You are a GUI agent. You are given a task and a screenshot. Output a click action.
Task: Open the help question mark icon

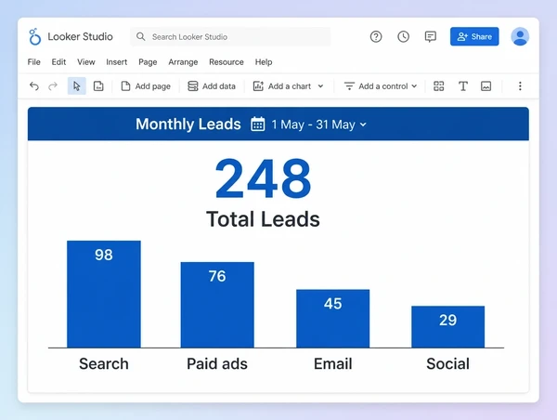click(376, 36)
